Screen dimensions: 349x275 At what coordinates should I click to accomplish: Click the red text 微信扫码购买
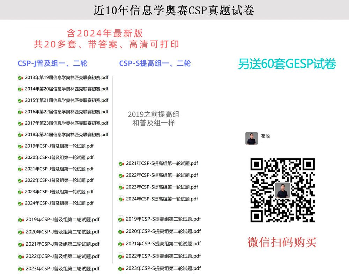click(282, 242)
